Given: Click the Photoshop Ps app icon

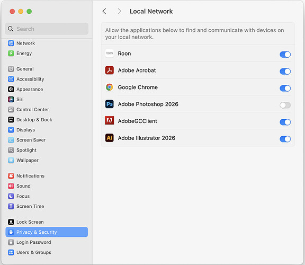Looking at the screenshot, I should [x=109, y=104].
